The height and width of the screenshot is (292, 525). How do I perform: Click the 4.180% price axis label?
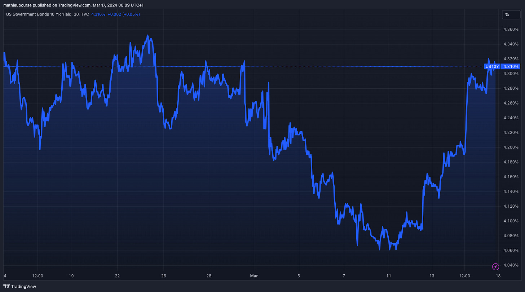click(x=510, y=162)
